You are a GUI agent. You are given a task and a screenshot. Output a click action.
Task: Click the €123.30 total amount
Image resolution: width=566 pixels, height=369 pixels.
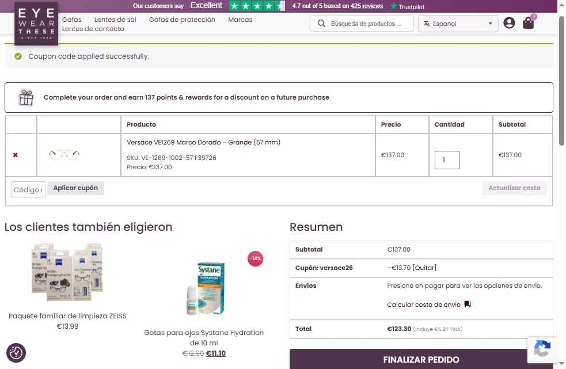coord(399,329)
